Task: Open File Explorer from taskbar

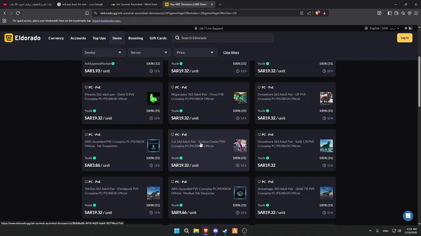Action: coord(196,231)
